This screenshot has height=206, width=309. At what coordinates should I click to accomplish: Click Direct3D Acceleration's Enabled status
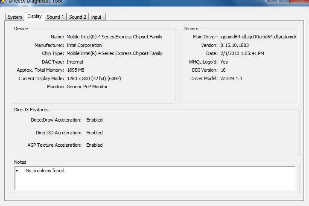tap(94, 133)
